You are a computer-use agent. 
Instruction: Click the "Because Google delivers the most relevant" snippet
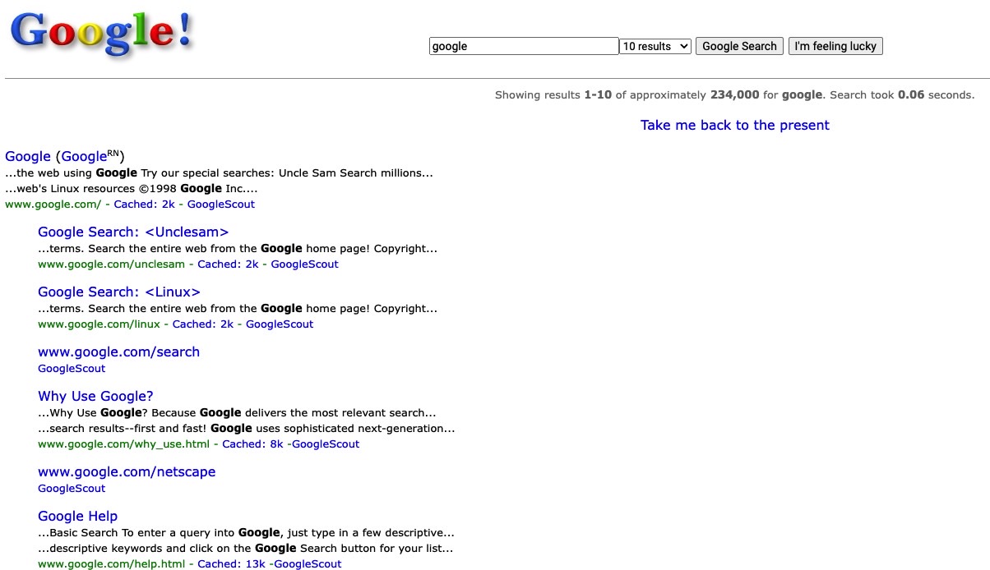(237, 412)
